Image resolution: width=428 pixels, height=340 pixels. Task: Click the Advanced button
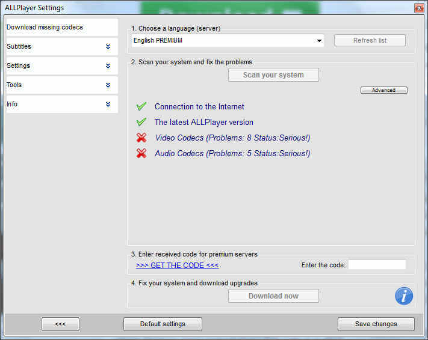384,90
